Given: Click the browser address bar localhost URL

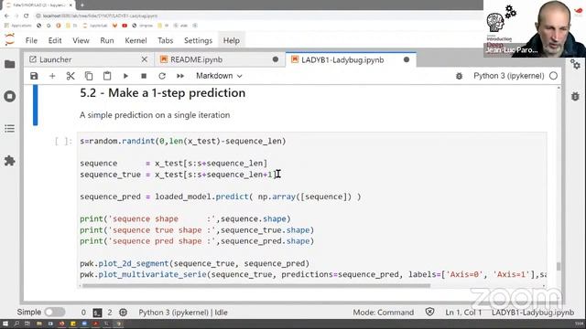Looking at the screenshot, I should pos(100,16).
